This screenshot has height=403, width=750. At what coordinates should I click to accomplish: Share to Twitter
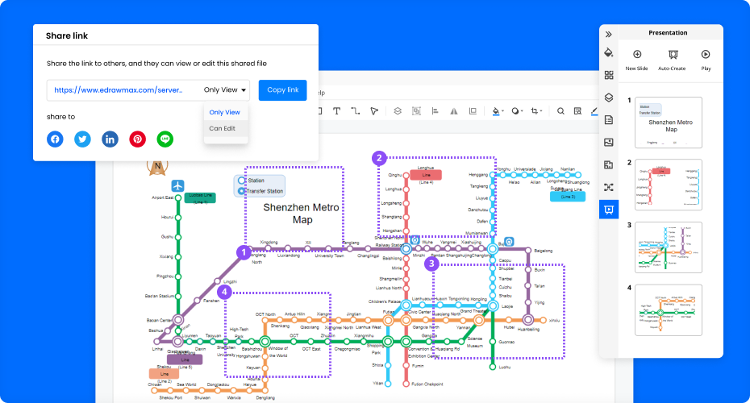pyautogui.click(x=82, y=139)
